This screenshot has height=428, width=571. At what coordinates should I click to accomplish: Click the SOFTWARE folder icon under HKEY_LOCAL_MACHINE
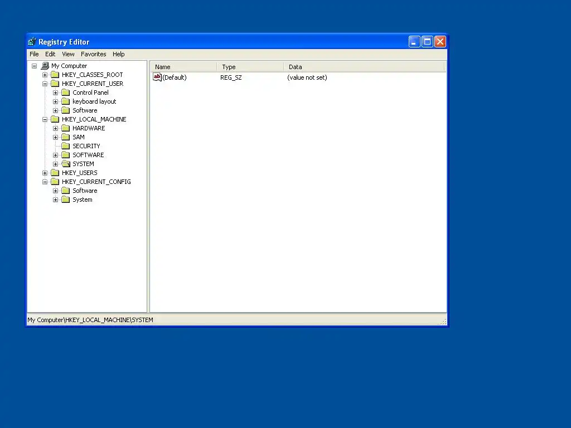pyautogui.click(x=66, y=155)
